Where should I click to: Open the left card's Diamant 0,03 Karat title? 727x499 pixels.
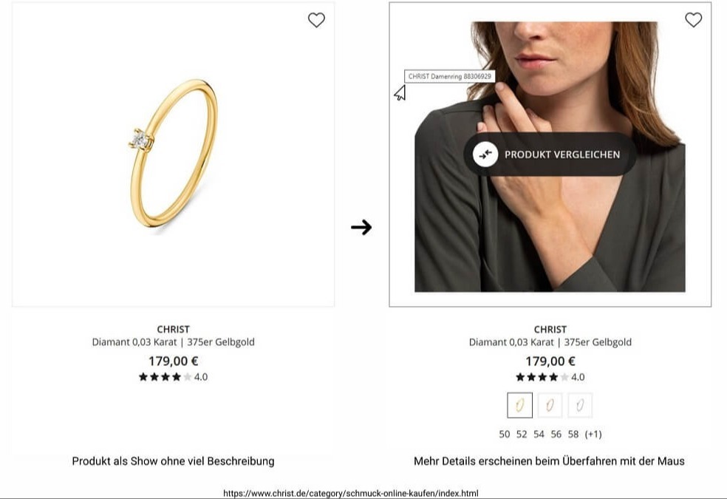[x=173, y=342]
